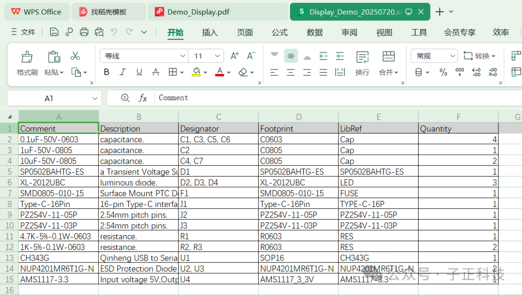This screenshot has width=522, height=295.
Task: Expand quick access toolbar chevron
Action: (144, 32)
